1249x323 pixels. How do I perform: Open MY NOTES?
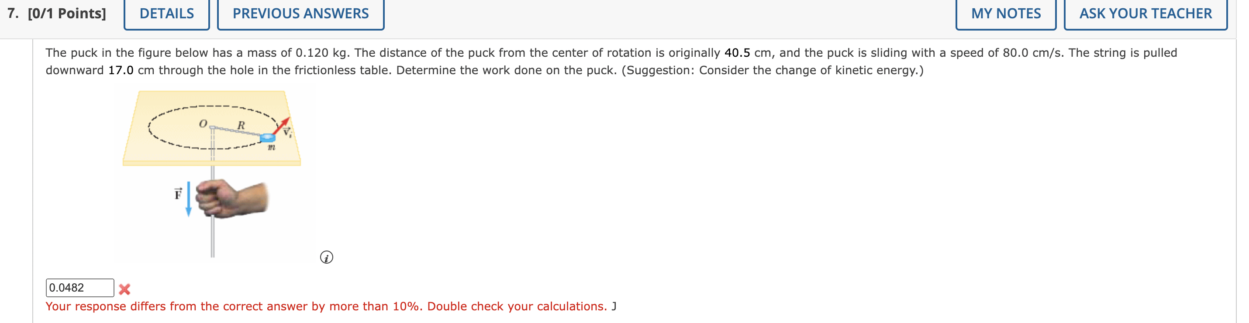click(1006, 14)
